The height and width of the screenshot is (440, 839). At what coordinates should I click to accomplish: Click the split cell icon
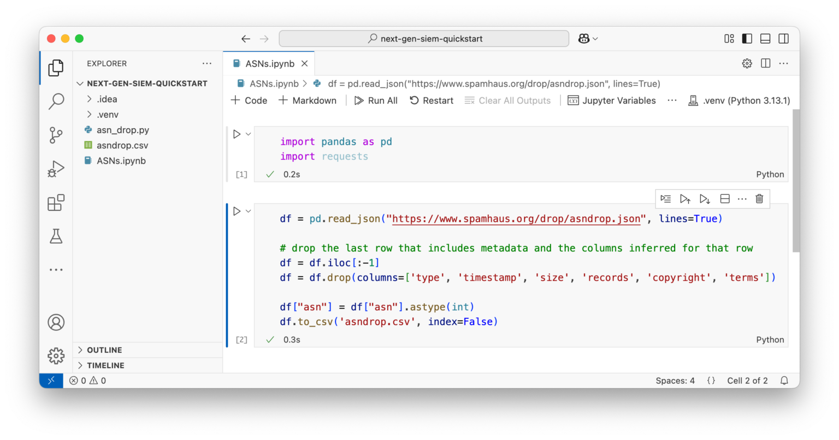pyautogui.click(x=725, y=199)
